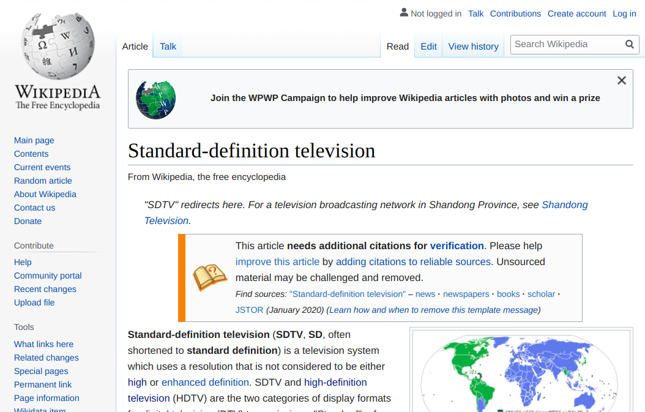645x412 pixels.
Task: Follow the "high" link before enhanced definition
Action: click(137, 383)
